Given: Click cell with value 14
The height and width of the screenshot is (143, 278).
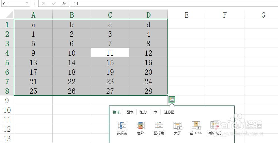Looking at the screenshot, I should [72, 62].
